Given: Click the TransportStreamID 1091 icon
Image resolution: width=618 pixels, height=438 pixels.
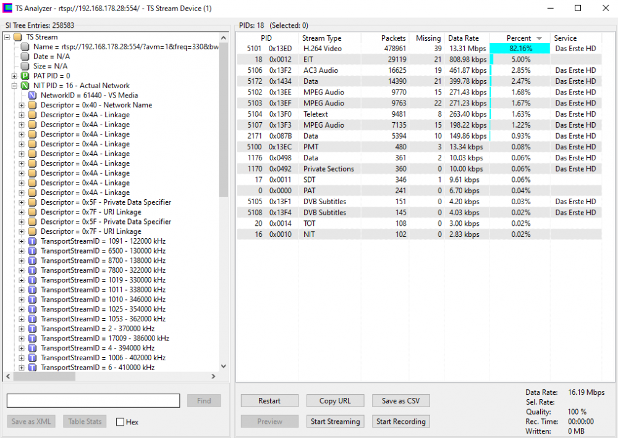Looking at the screenshot, I should (x=32, y=241).
